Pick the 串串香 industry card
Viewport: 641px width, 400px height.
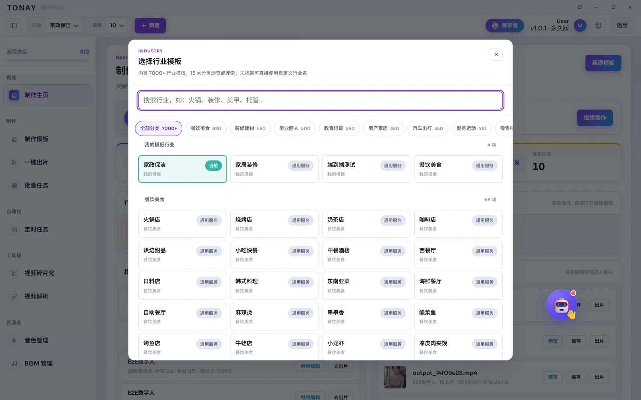[x=366, y=316]
